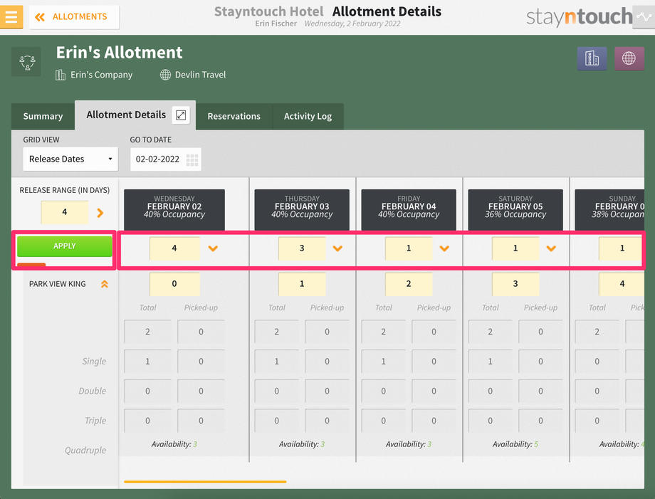
Task: Click February 02 Double total cell
Action: pyautogui.click(x=147, y=391)
